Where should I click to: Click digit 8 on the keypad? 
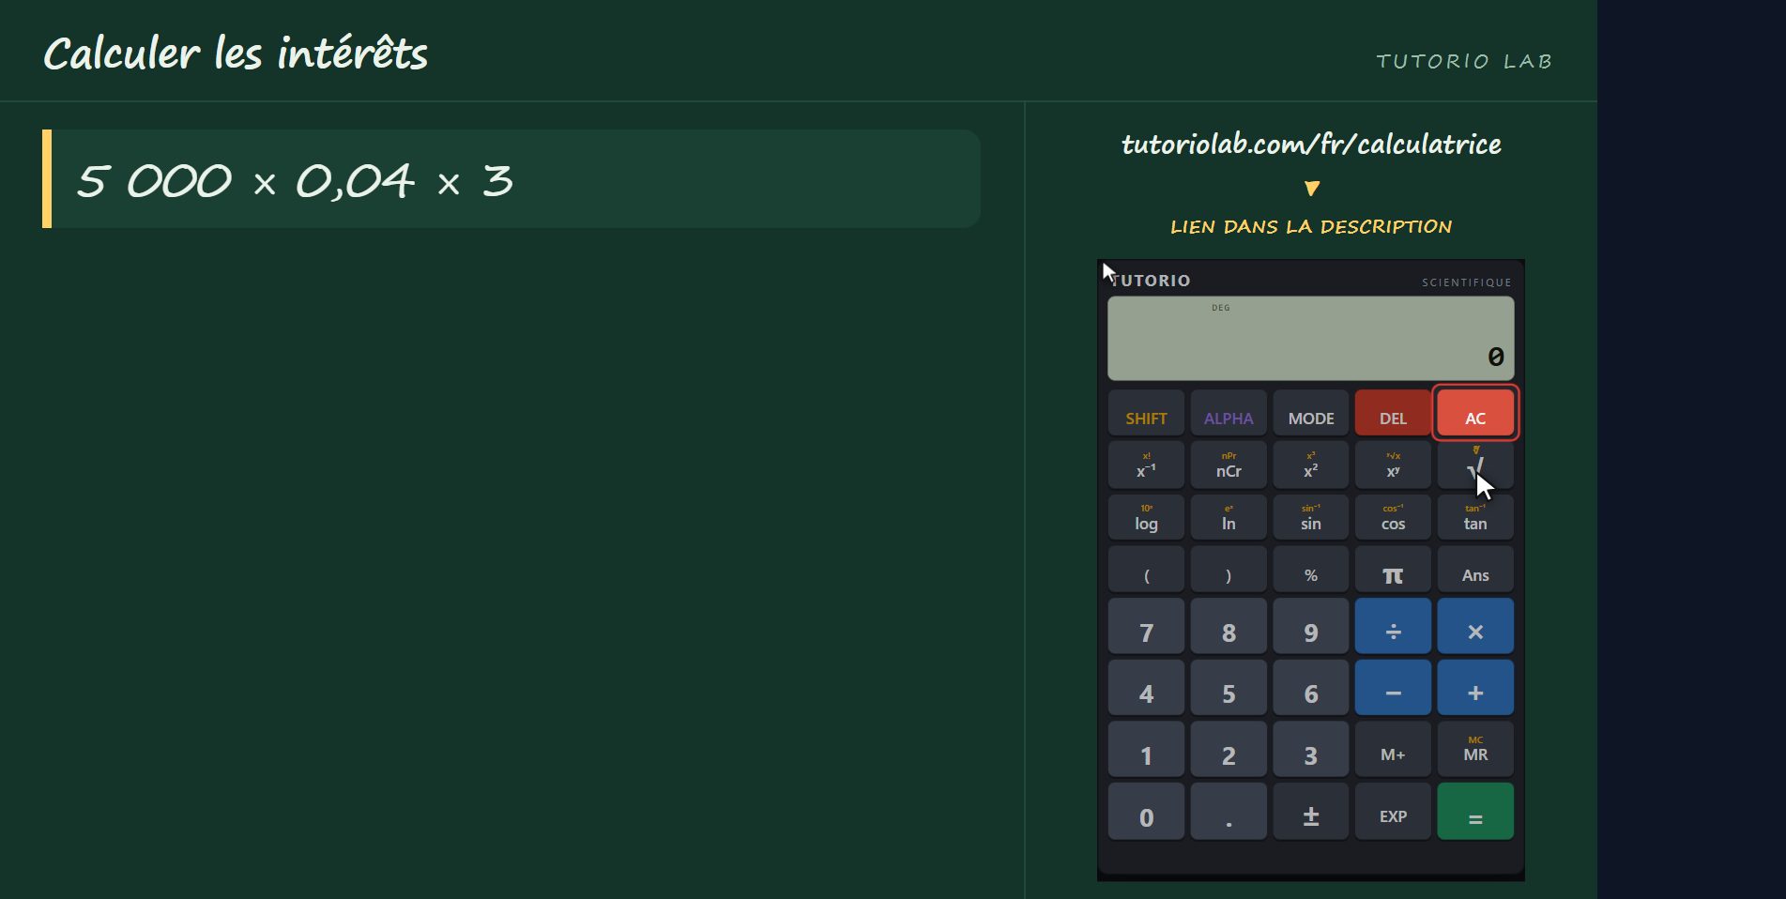1229,626
